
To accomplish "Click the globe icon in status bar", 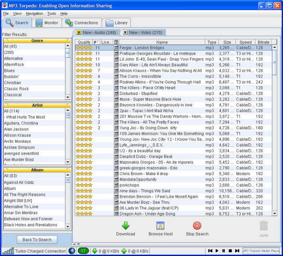I will 72,251.
